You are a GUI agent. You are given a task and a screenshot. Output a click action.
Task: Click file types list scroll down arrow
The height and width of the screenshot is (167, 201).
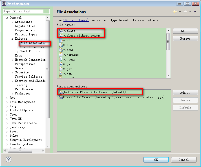(169, 76)
